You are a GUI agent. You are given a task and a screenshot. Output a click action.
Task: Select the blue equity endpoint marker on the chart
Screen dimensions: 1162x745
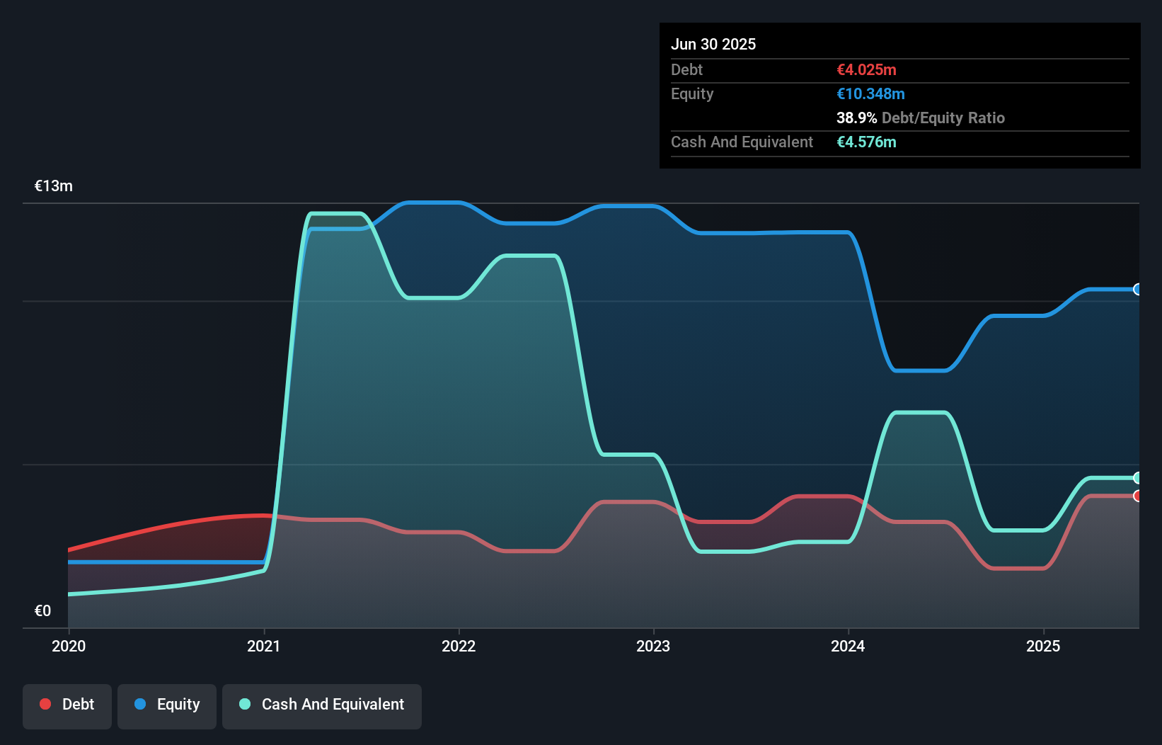pyautogui.click(x=1138, y=289)
